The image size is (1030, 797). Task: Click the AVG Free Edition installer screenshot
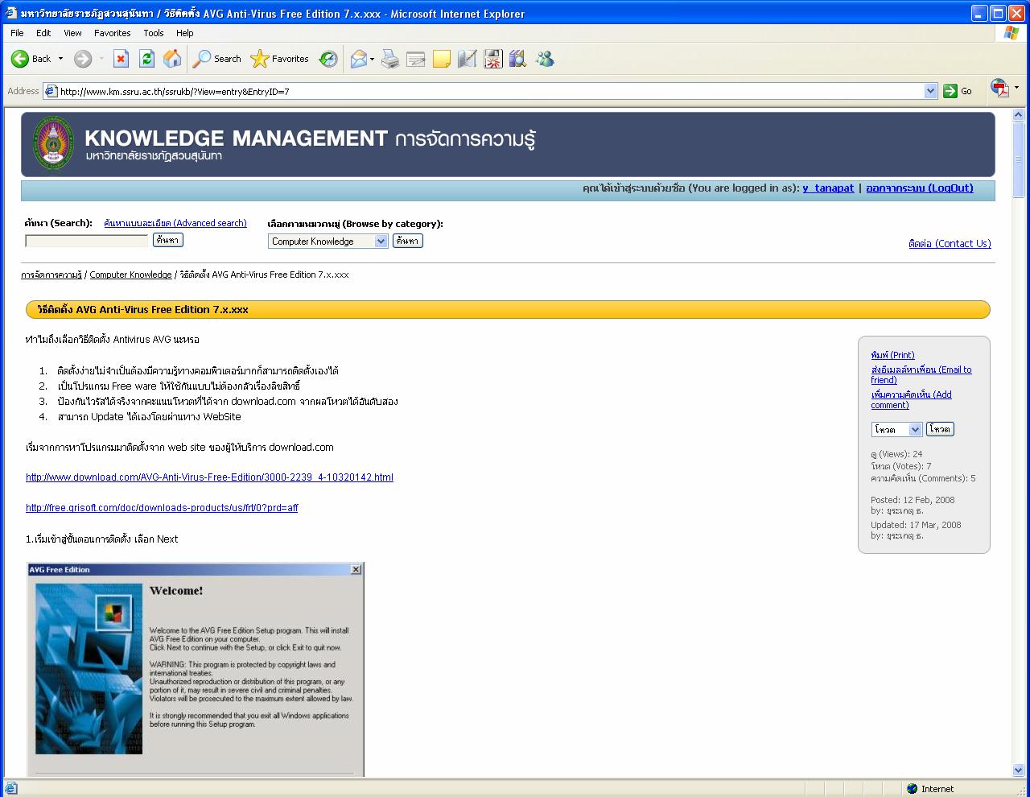(196, 669)
